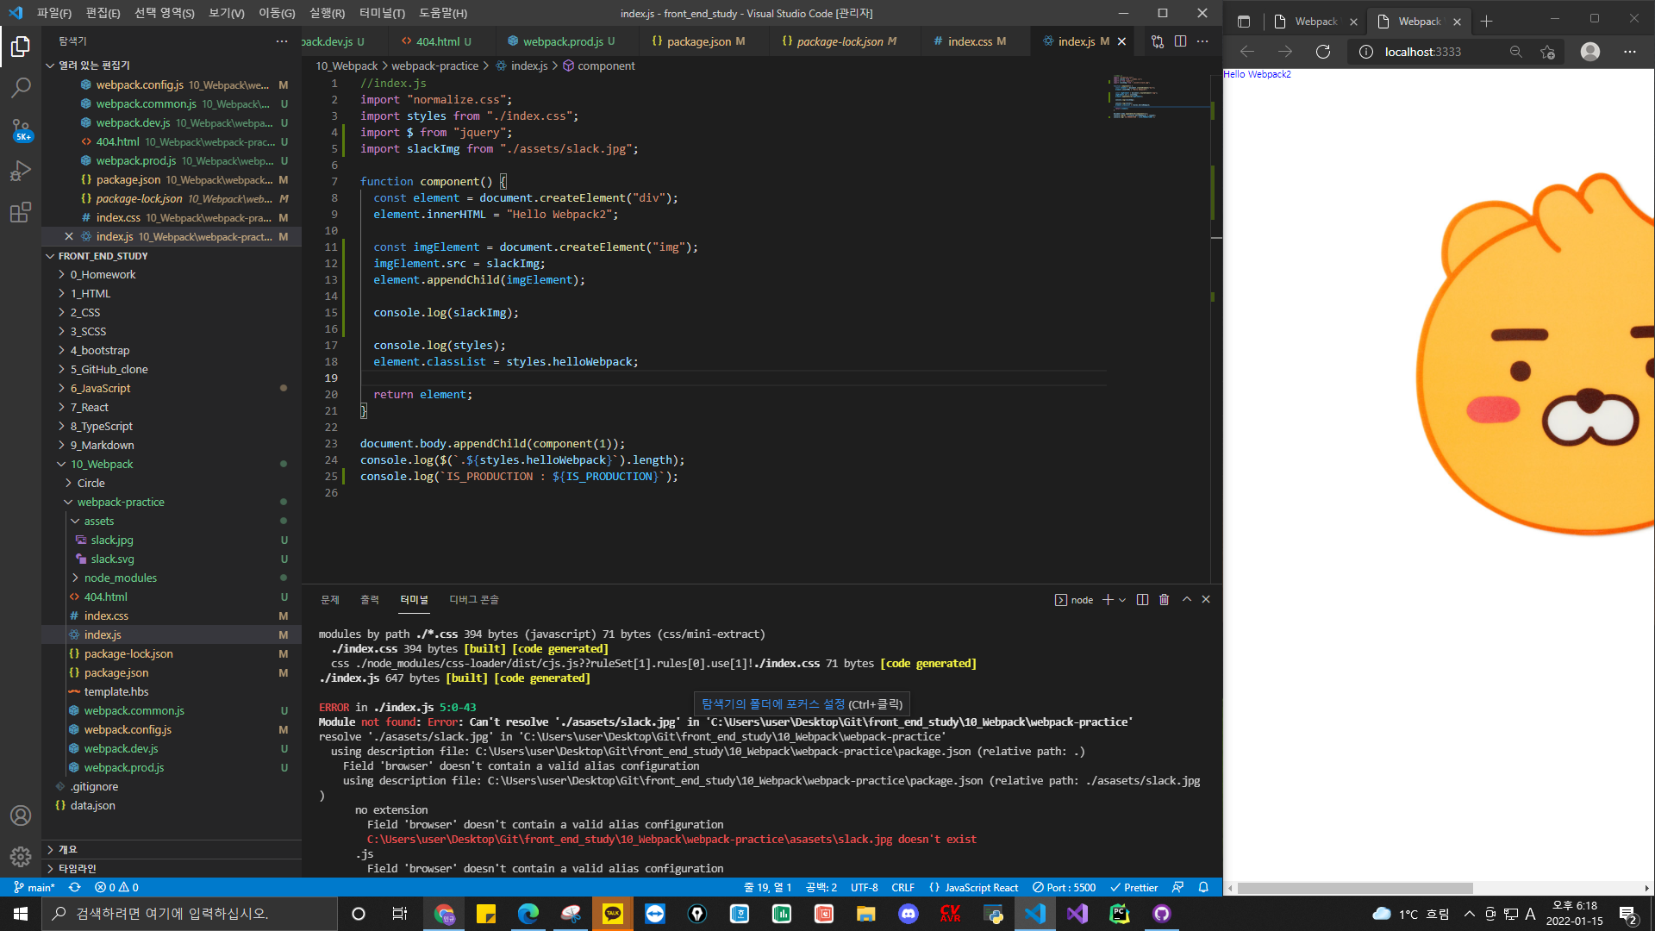Open the Run and Debug view
1655x931 pixels.
click(21, 171)
